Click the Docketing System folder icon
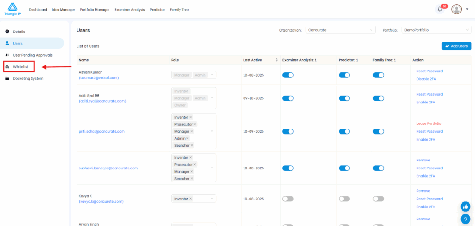 click(7, 78)
